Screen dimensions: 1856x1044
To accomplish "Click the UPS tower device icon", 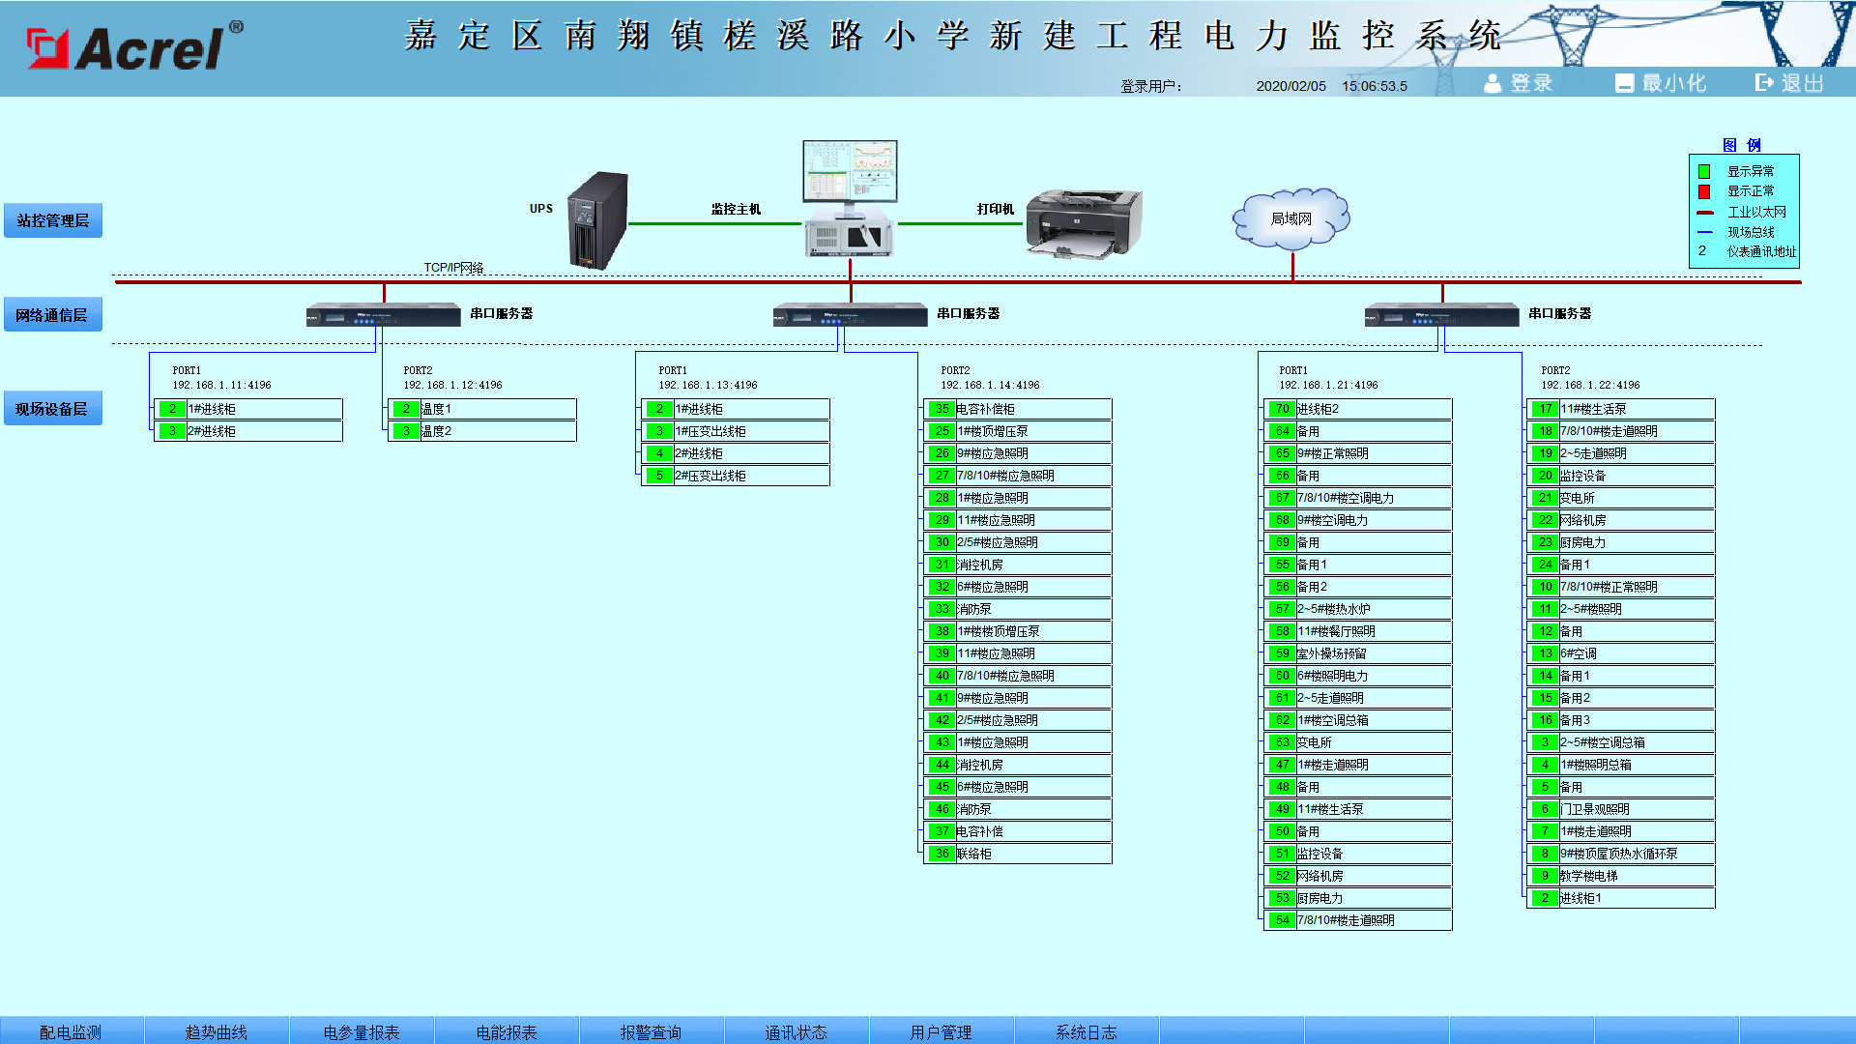I will tap(597, 220).
